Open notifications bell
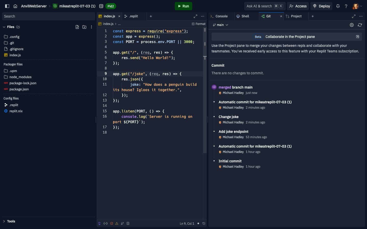 (338, 6)
